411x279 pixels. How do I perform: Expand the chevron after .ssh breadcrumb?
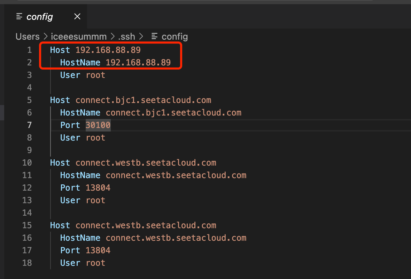(x=141, y=36)
